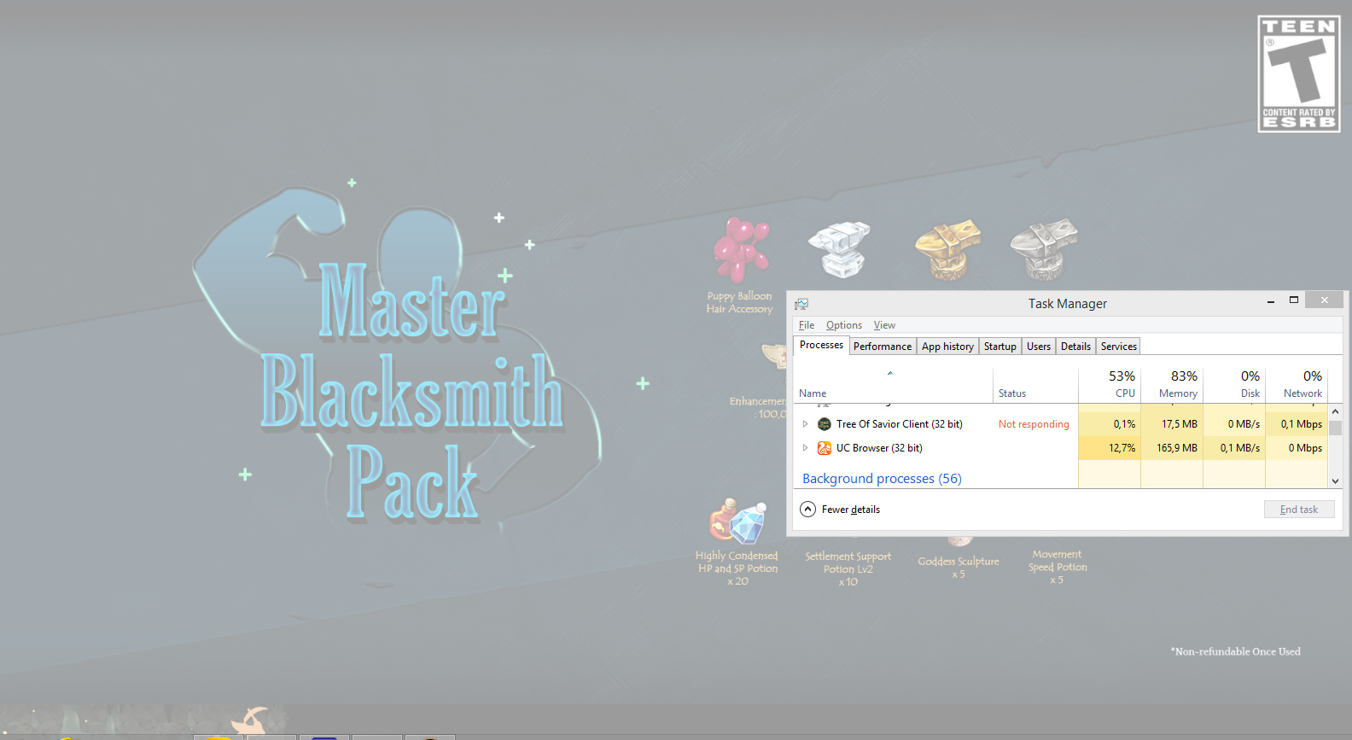Click the process list scroll down arrow
This screenshot has width=1352, height=740.
[1335, 481]
